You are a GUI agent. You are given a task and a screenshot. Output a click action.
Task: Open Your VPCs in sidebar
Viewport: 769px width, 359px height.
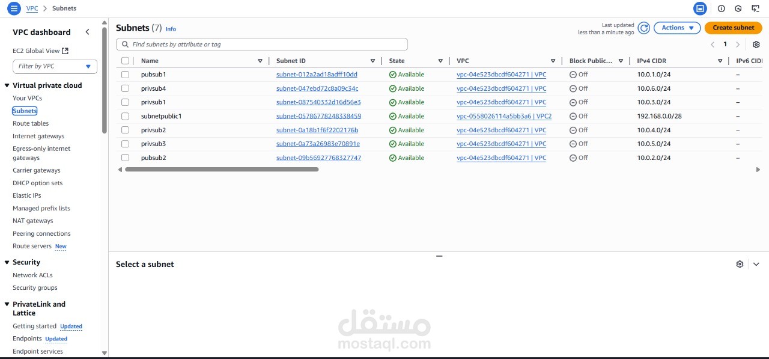coord(27,98)
